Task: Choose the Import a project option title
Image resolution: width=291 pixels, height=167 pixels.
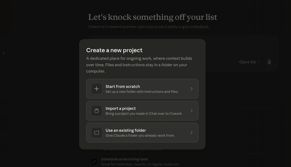Action: [121, 108]
